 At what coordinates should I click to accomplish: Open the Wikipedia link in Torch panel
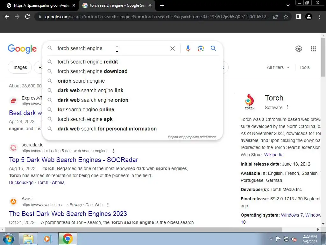pos(273,155)
